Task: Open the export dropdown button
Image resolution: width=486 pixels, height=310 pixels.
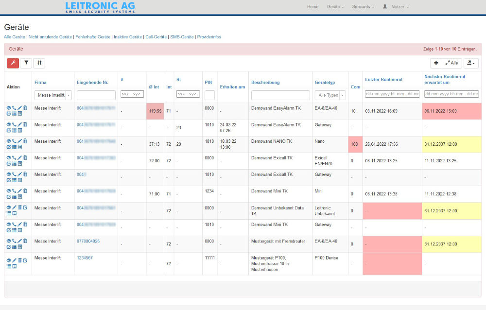Action: click(x=471, y=63)
